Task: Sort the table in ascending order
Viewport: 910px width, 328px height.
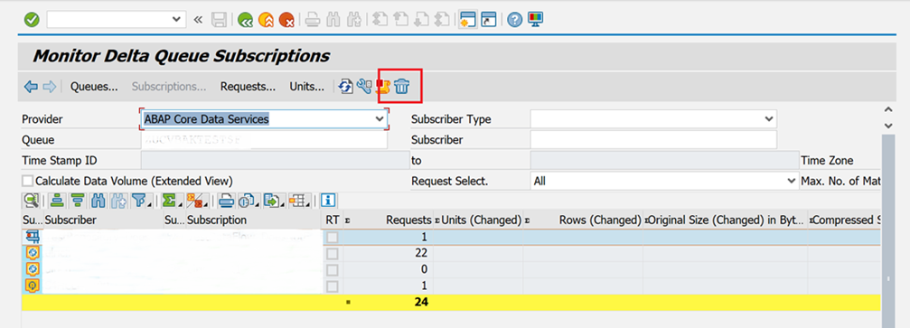Action: coord(56,201)
